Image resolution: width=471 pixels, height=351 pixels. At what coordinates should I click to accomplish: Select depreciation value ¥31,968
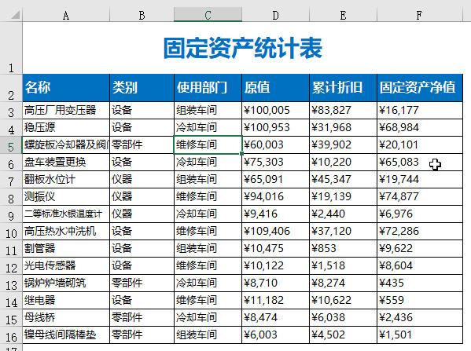click(x=343, y=128)
